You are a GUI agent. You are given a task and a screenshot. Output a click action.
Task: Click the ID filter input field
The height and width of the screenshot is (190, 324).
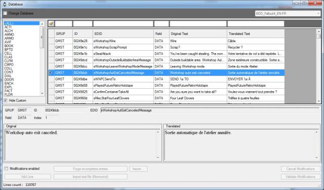click(83, 24)
